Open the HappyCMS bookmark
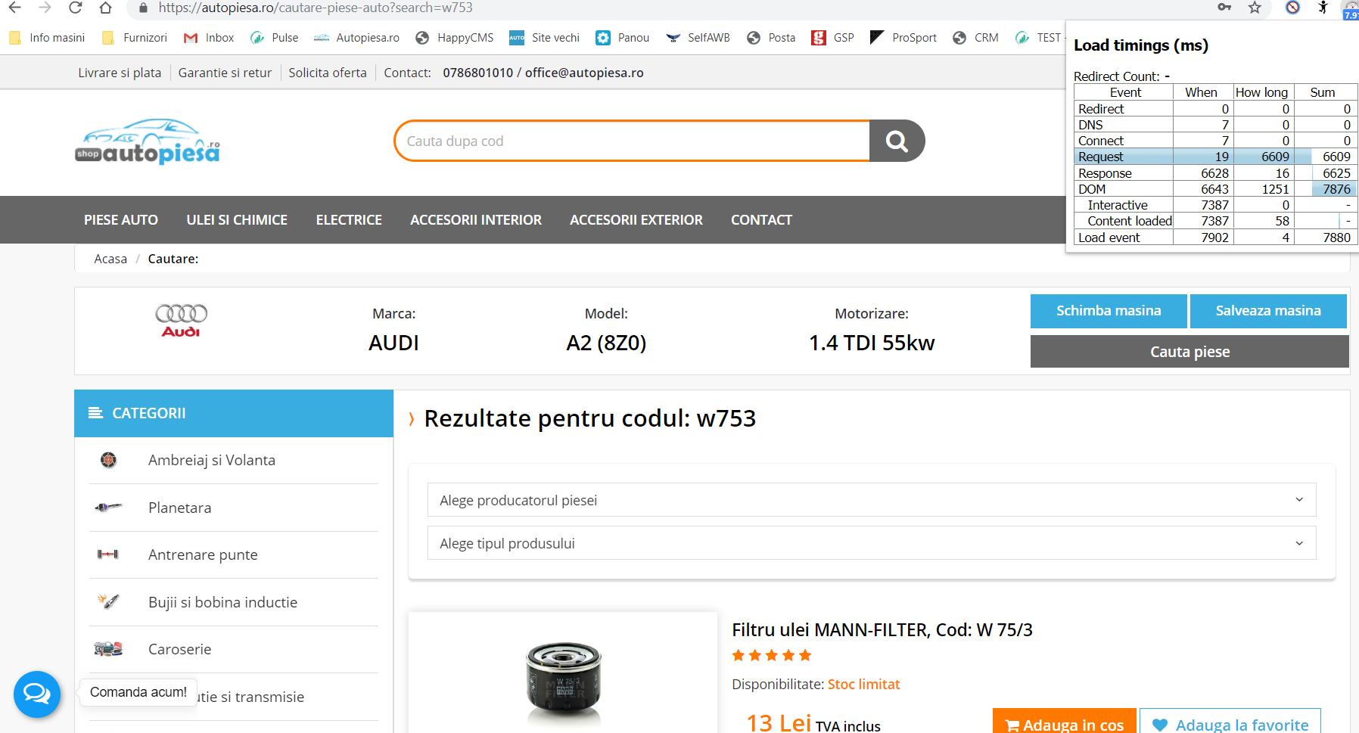Screen dimensions: 1359x733 [455, 38]
